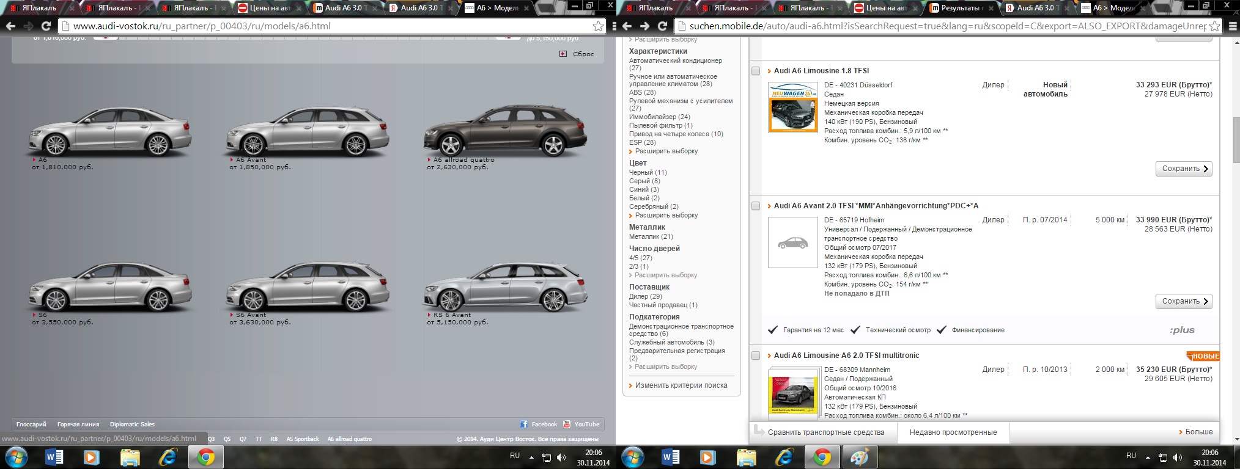Filter by Иммобилайзер (24)
The image size is (1240, 474).
(660, 117)
